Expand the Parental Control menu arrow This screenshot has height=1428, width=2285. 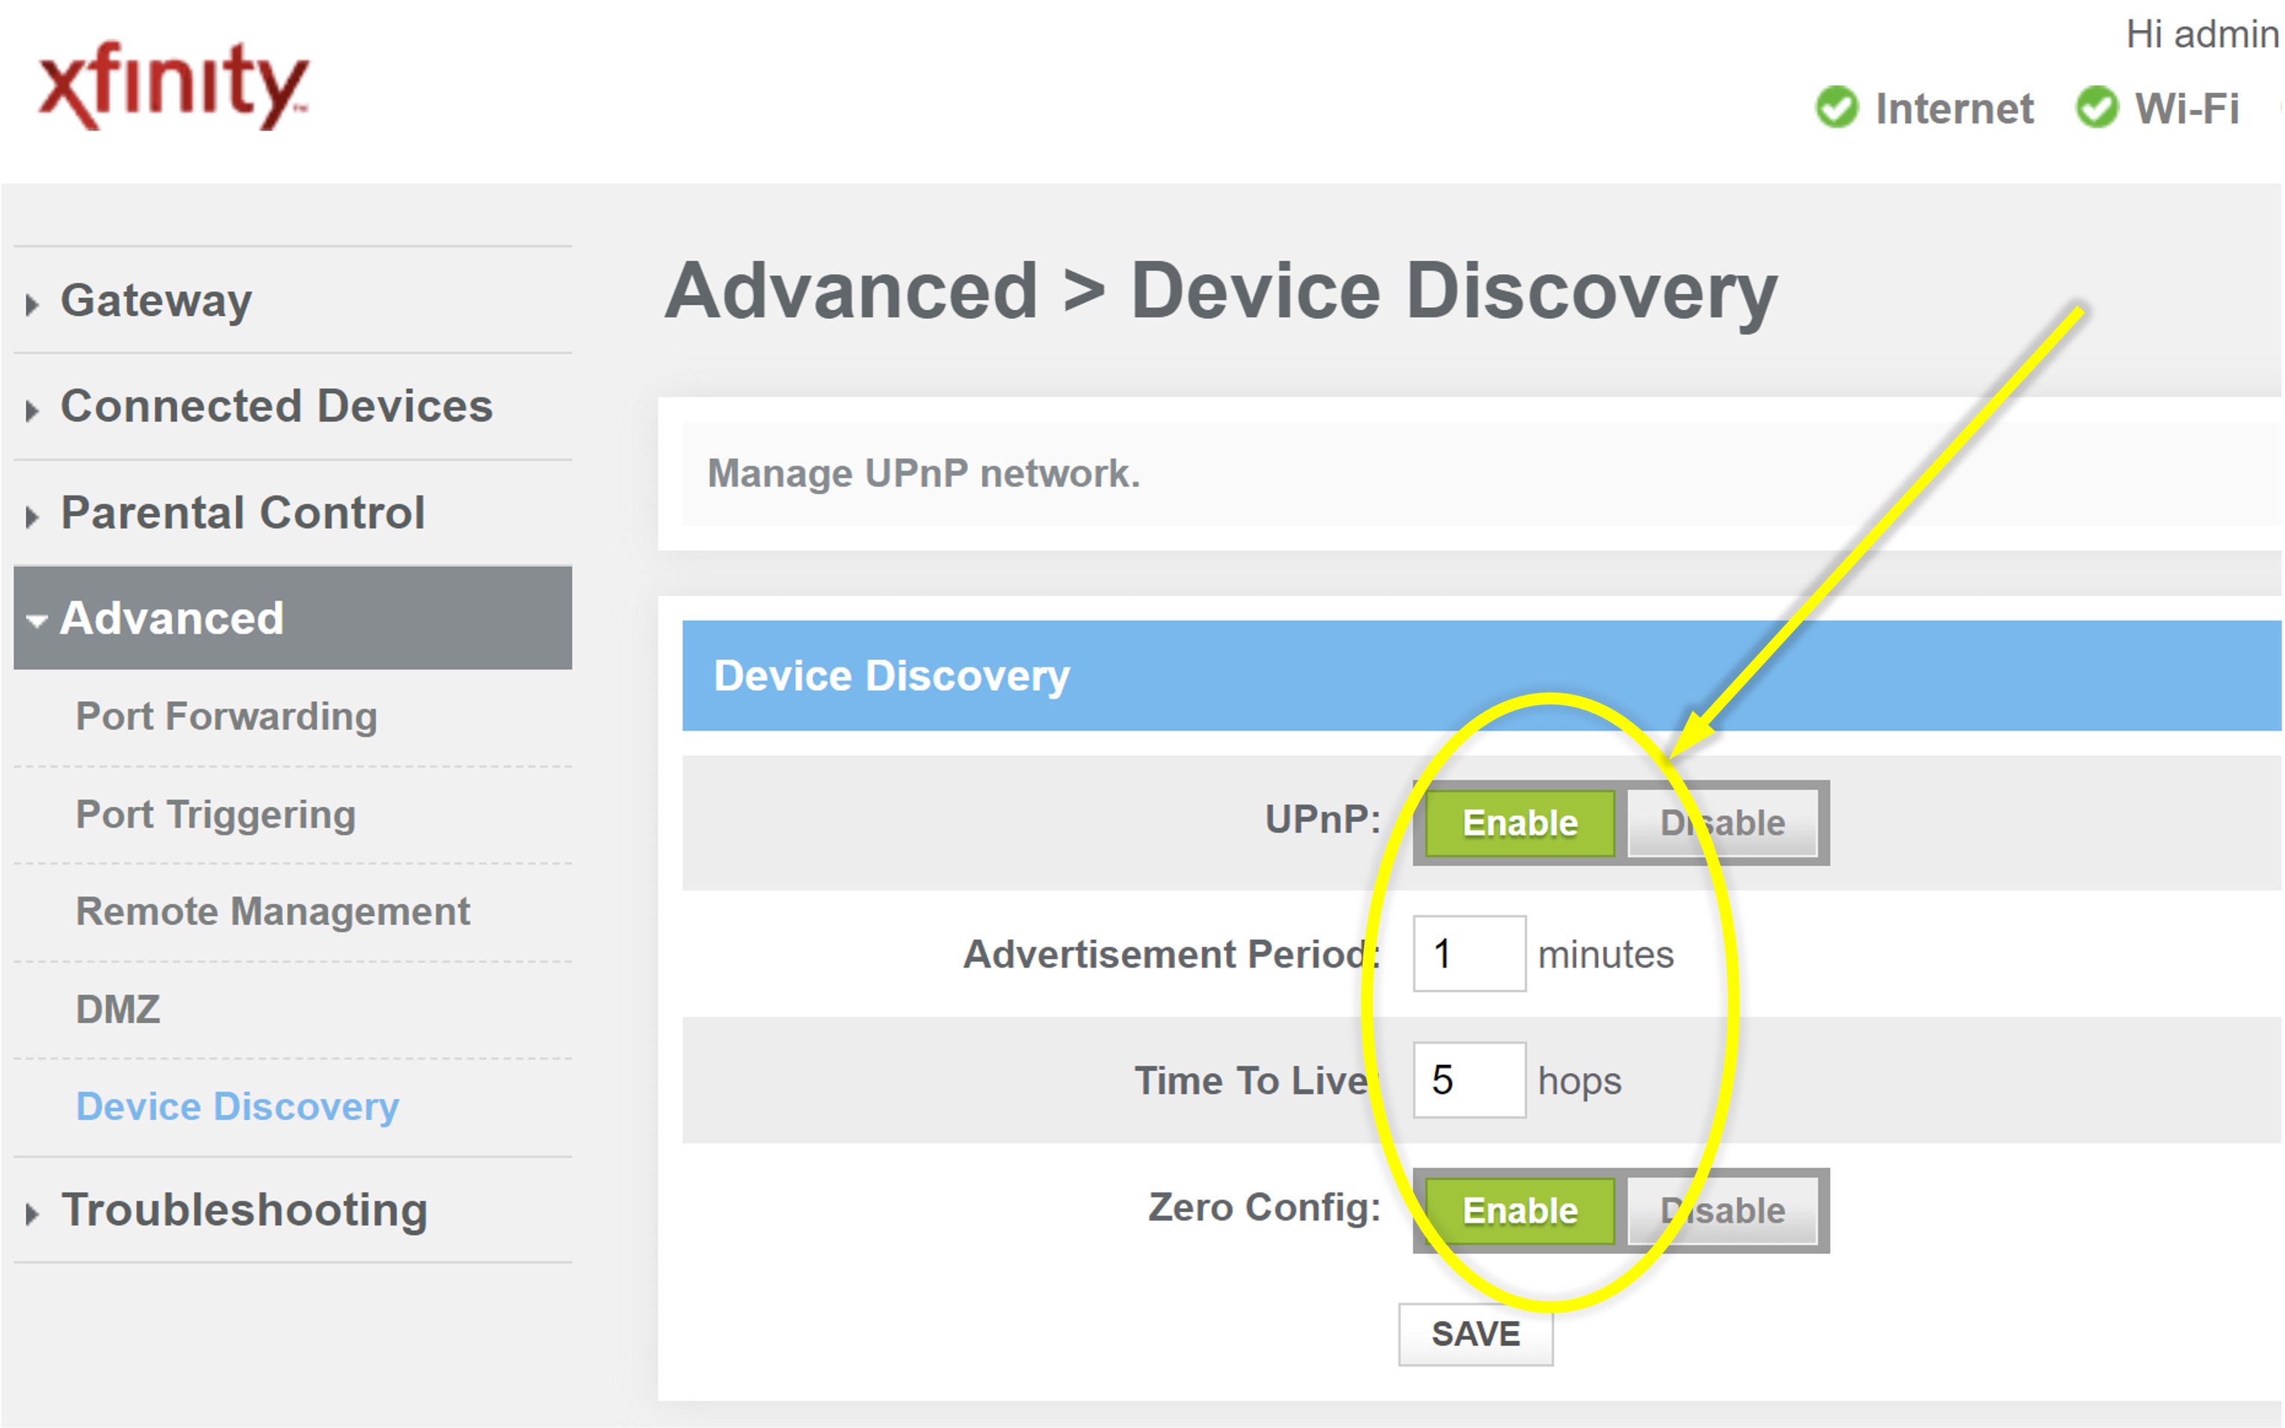[x=32, y=518]
